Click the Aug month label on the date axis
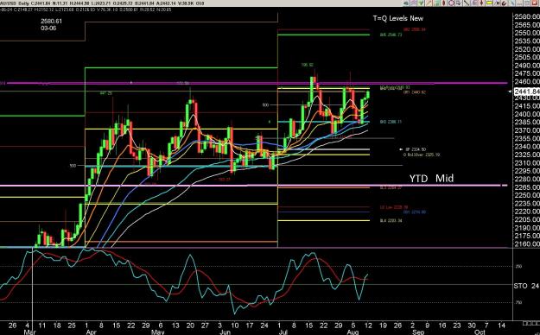 [x=353, y=332]
